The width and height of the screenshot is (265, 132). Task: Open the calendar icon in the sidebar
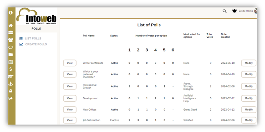pyautogui.click(x=11, y=62)
